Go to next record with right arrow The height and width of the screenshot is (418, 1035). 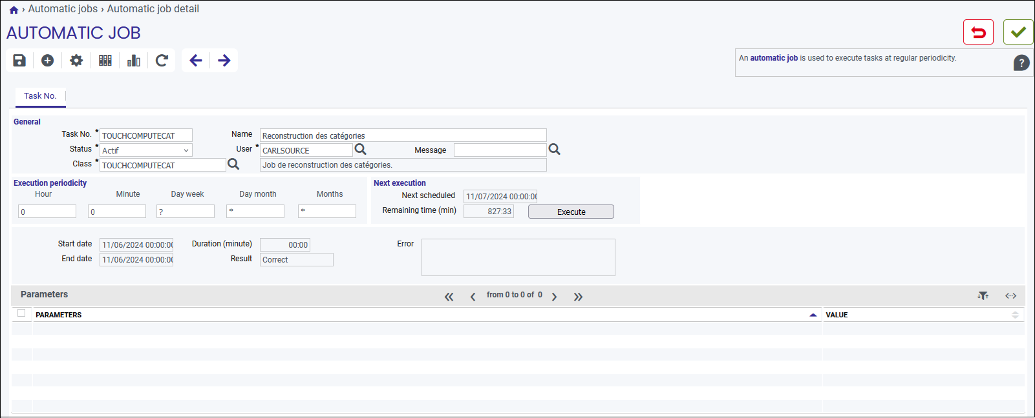point(224,61)
